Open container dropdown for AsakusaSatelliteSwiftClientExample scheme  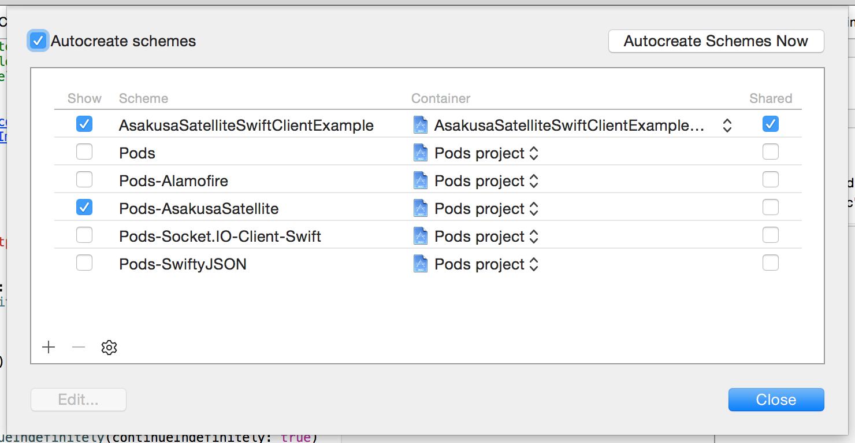(727, 125)
